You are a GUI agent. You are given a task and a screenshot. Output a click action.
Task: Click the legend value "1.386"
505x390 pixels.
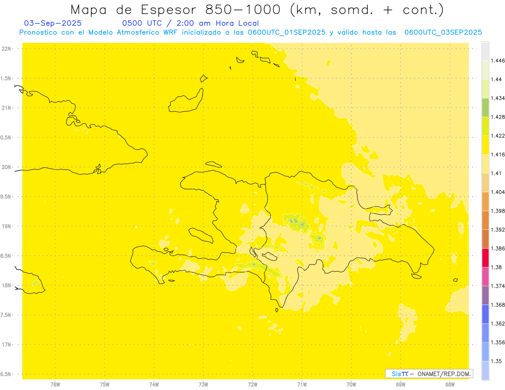tap(498, 248)
